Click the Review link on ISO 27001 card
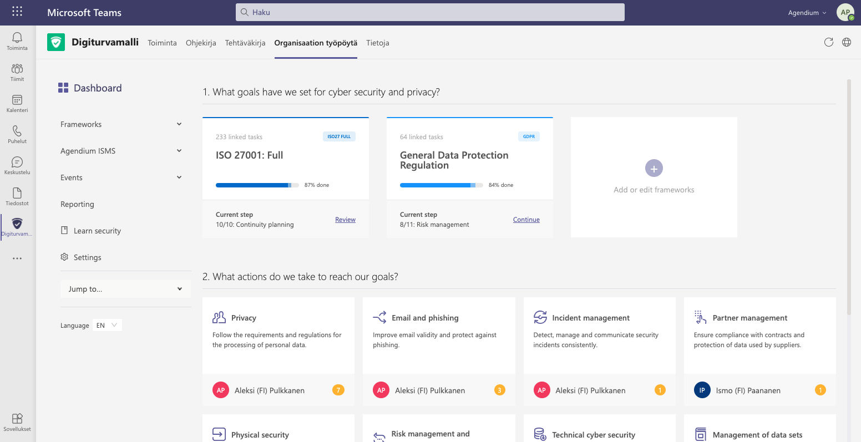This screenshot has height=442, width=861. [345, 220]
